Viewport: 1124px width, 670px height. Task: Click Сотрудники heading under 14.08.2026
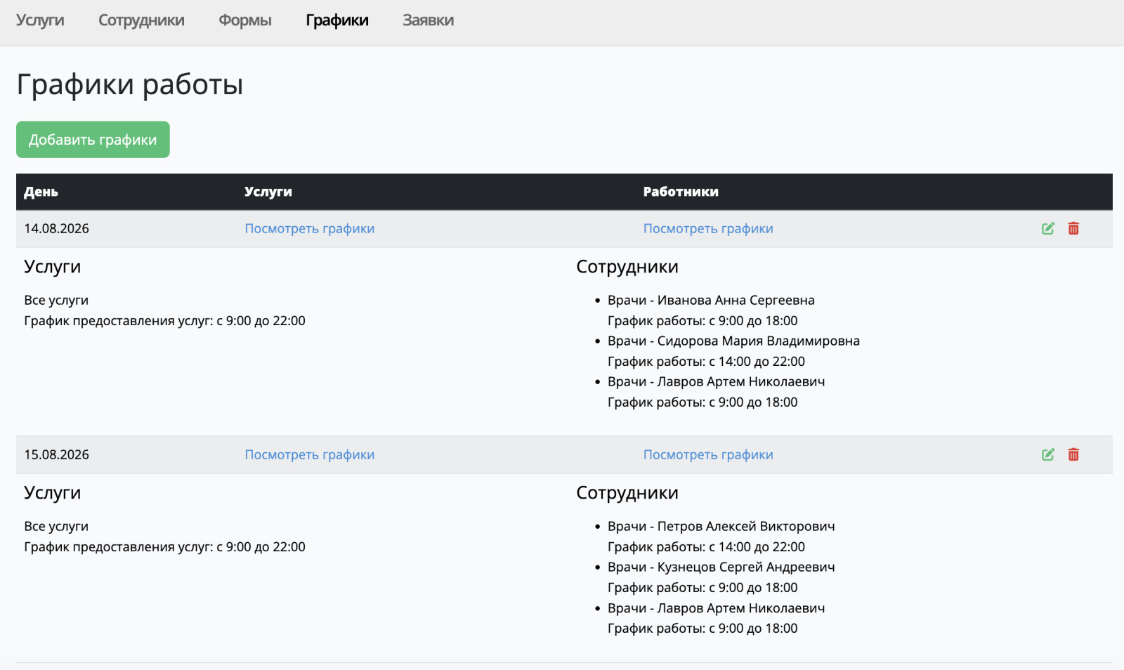[627, 267]
